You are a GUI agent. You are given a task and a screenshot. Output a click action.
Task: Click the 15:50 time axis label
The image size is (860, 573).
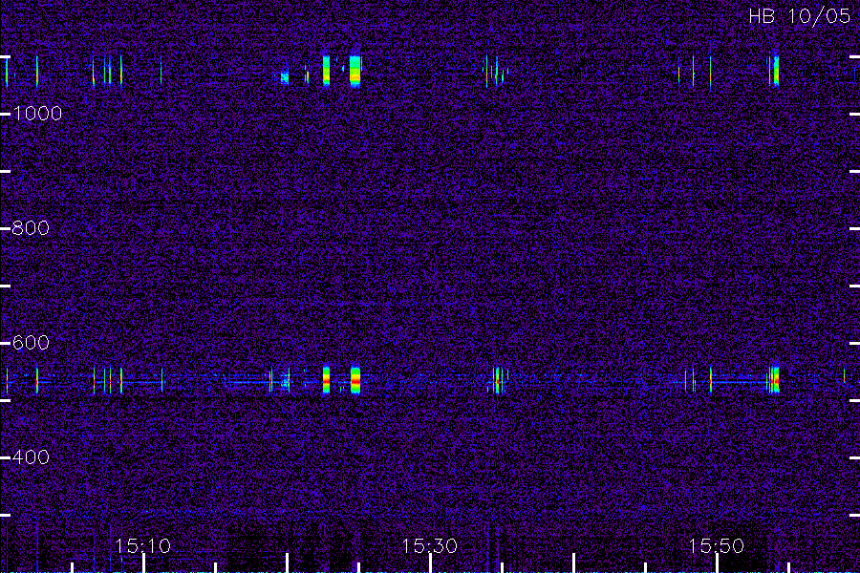[x=716, y=546]
